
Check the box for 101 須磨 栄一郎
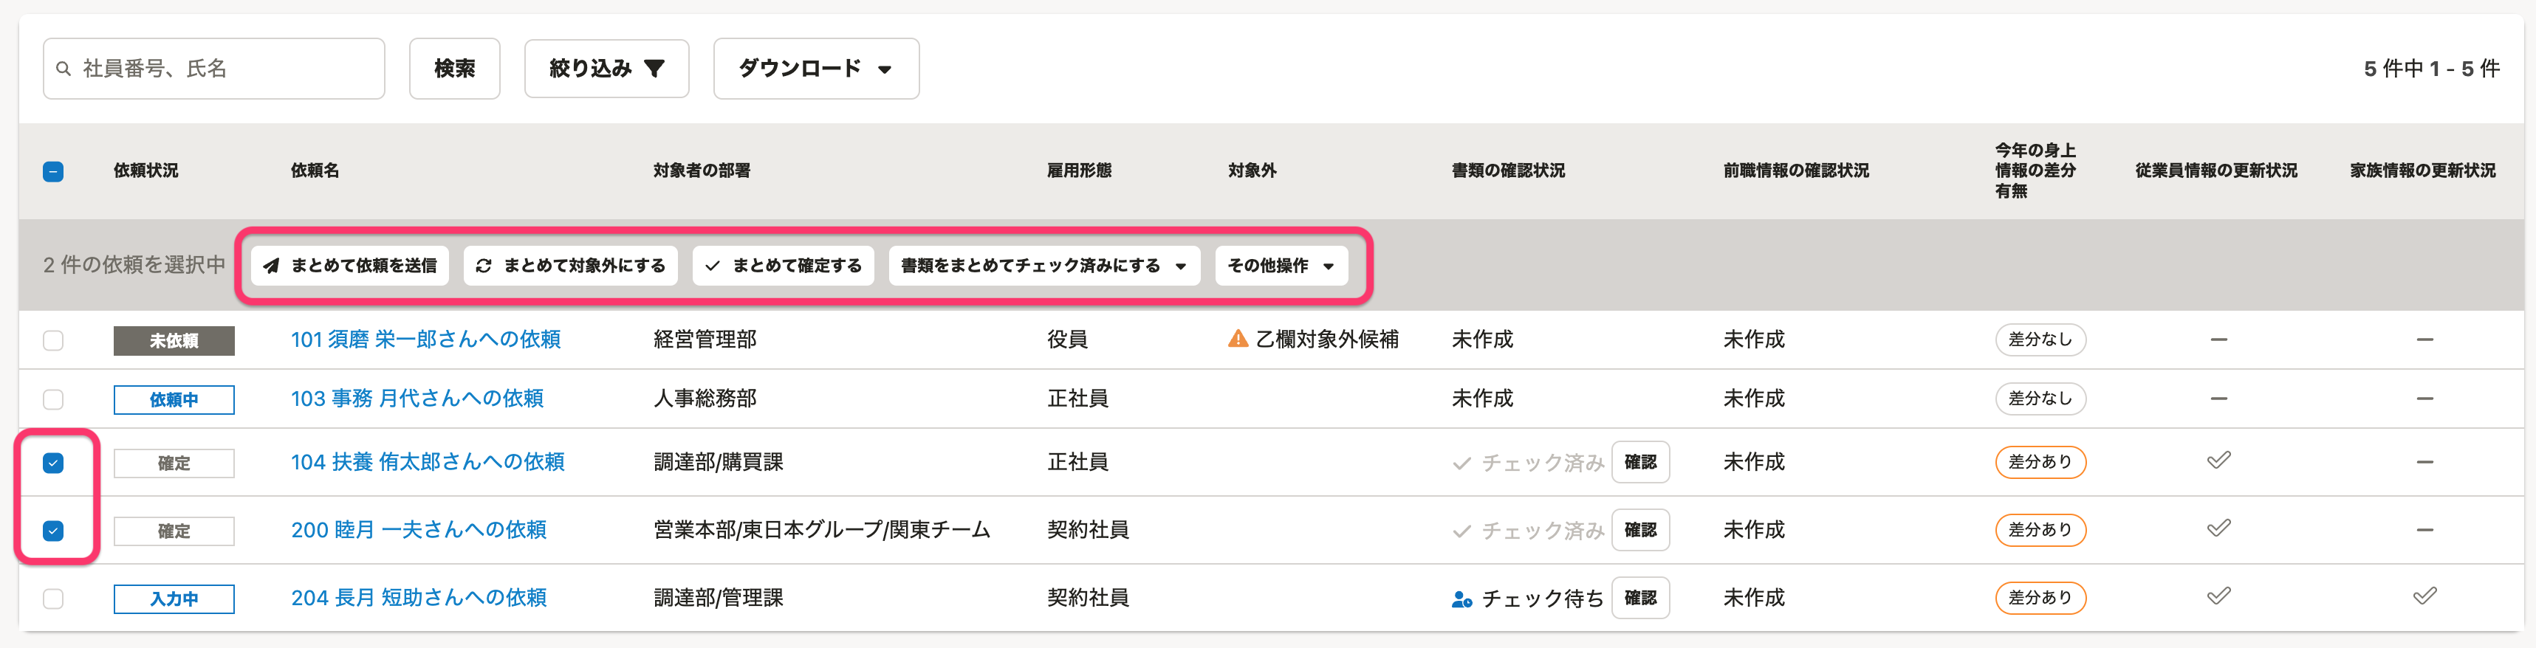click(x=53, y=340)
